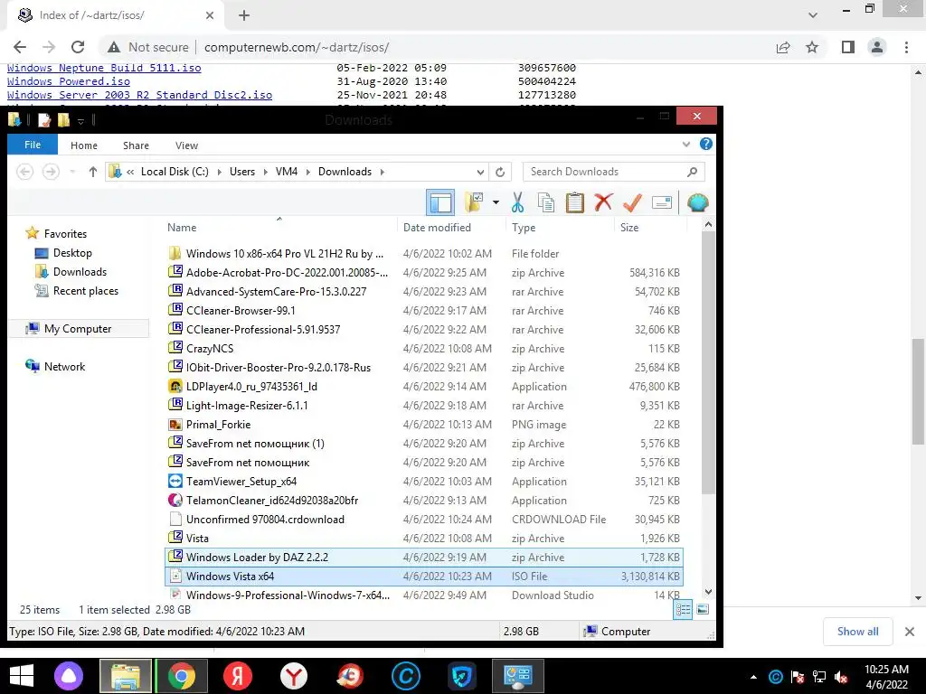This screenshot has width=926, height=694.
Task: Click Chrome share page icon
Action: (x=783, y=47)
